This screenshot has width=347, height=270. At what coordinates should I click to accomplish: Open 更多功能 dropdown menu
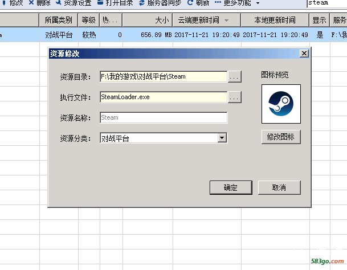(x=258, y=3)
